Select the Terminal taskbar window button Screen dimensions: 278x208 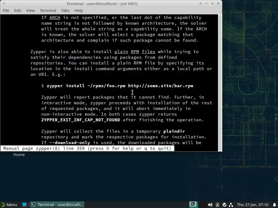click(57, 205)
